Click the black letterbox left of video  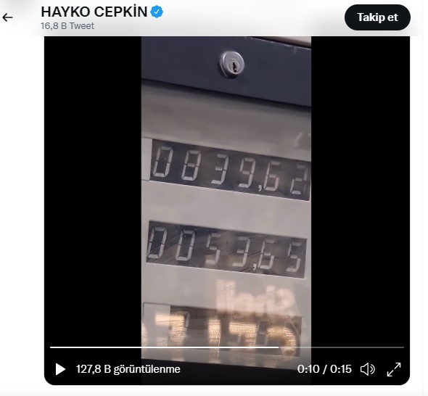coord(93,191)
